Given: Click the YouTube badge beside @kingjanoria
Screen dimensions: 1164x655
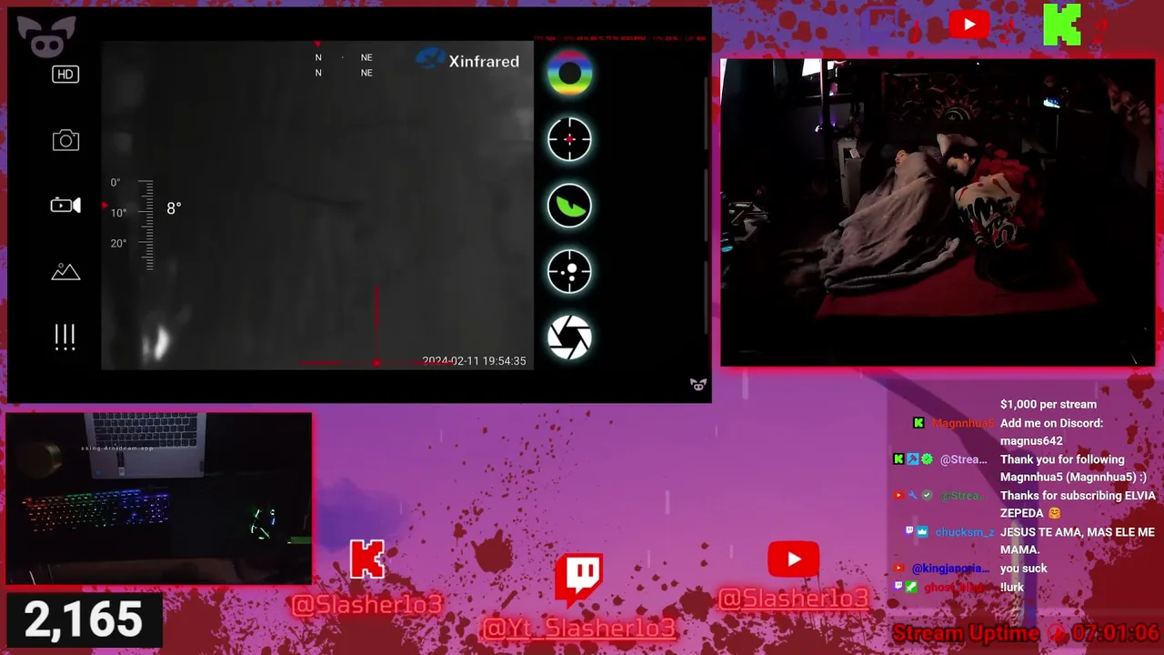Looking at the screenshot, I should click(900, 569).
